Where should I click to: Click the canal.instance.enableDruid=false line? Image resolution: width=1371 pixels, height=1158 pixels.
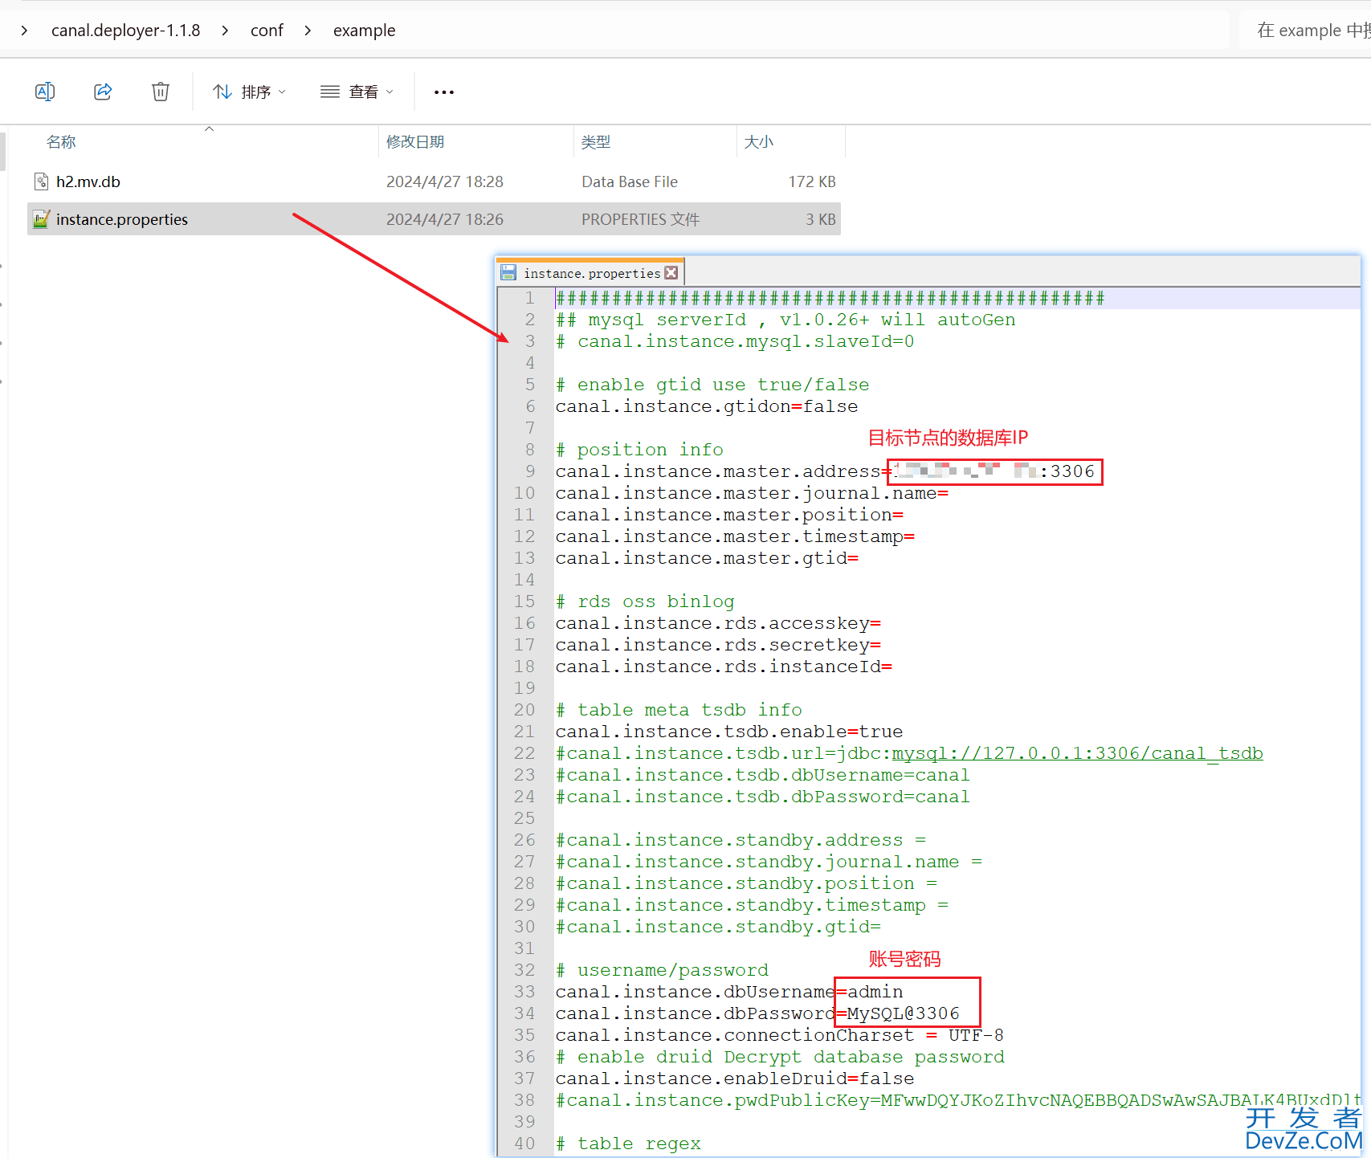734,1078
